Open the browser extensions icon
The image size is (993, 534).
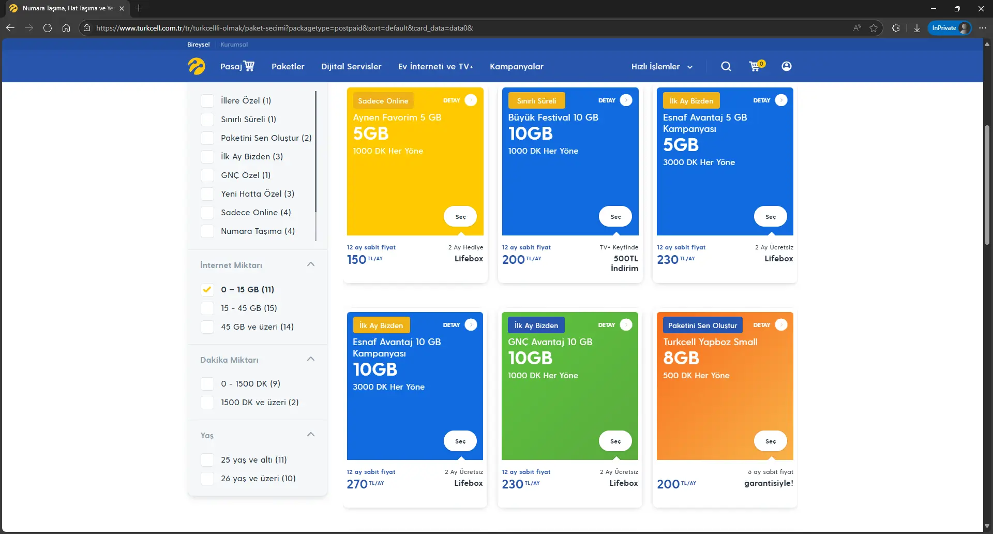tap(896, 28)
